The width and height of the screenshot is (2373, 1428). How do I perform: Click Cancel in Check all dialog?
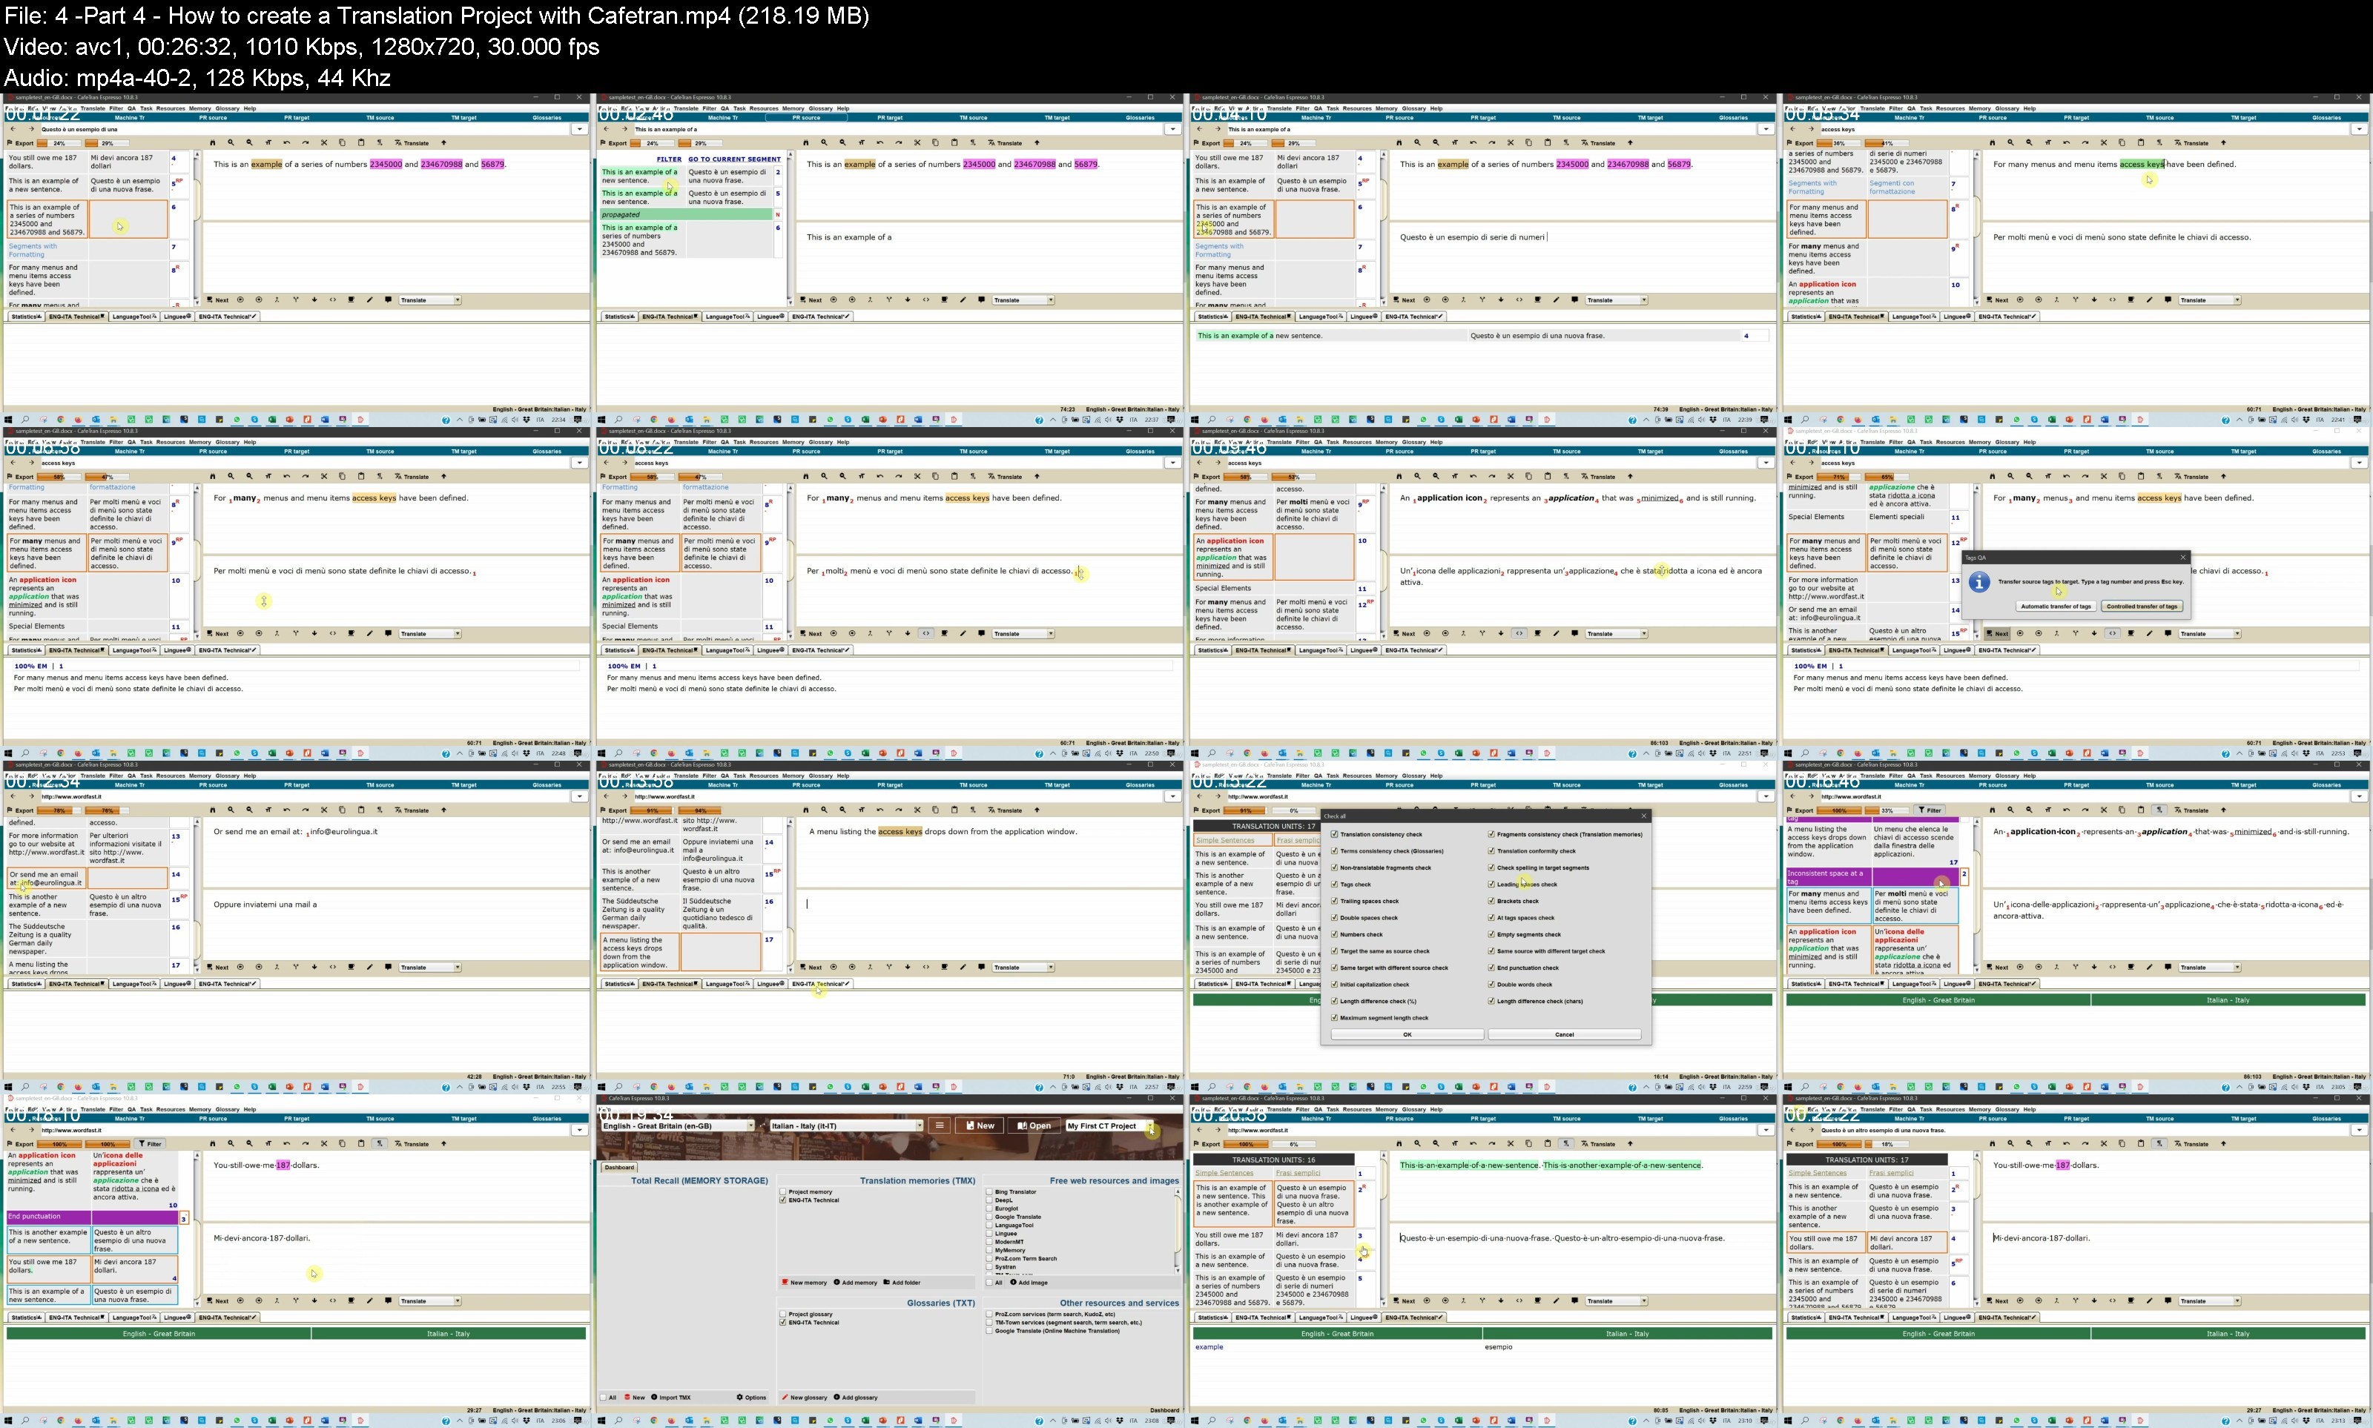coord(1565,1034)
